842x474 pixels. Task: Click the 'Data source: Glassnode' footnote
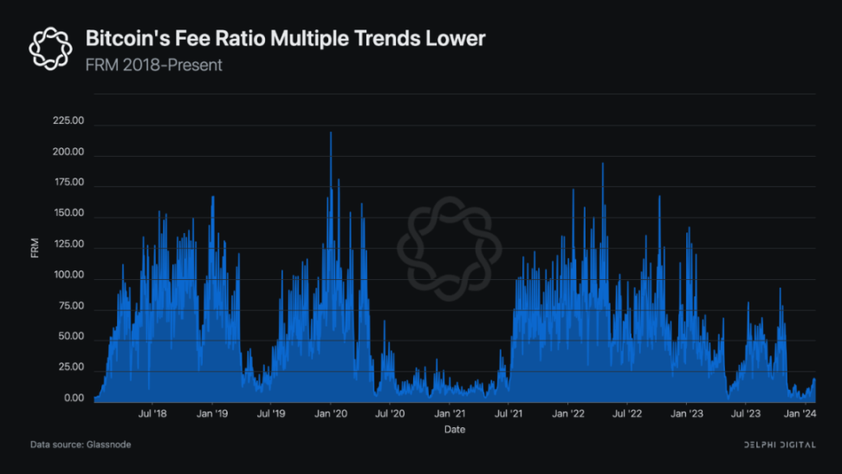tap(81, 445)
